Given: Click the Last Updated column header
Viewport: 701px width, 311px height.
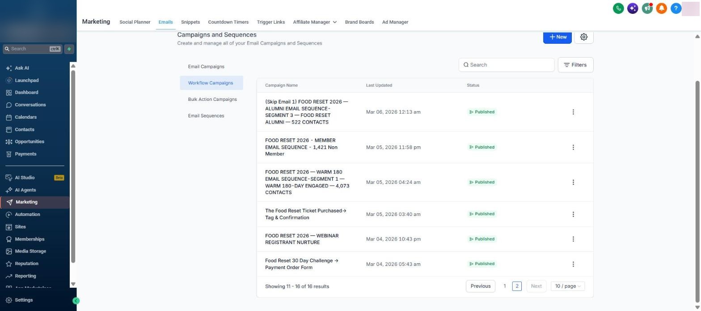Looking at the screenshot, I should click(379, 85).
